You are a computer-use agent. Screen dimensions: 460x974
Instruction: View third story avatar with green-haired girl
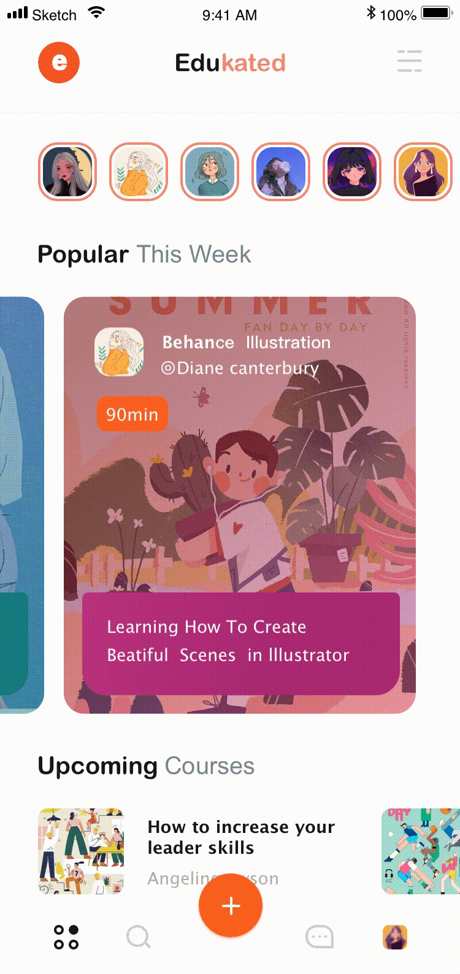pos(210,172)
